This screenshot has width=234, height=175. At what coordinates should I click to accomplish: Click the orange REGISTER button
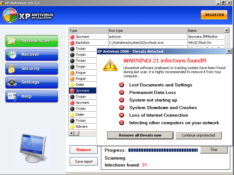pyautogui.click(x=214, y=15)
